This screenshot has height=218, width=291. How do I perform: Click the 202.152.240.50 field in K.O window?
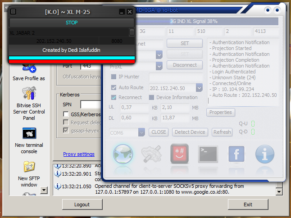pyautogui.click(x=54, y=41)
